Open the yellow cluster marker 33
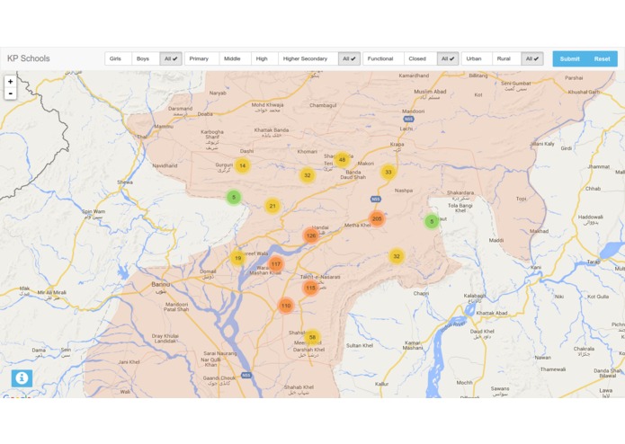This screenshot has height=444, width=625. tap(388, 172)
